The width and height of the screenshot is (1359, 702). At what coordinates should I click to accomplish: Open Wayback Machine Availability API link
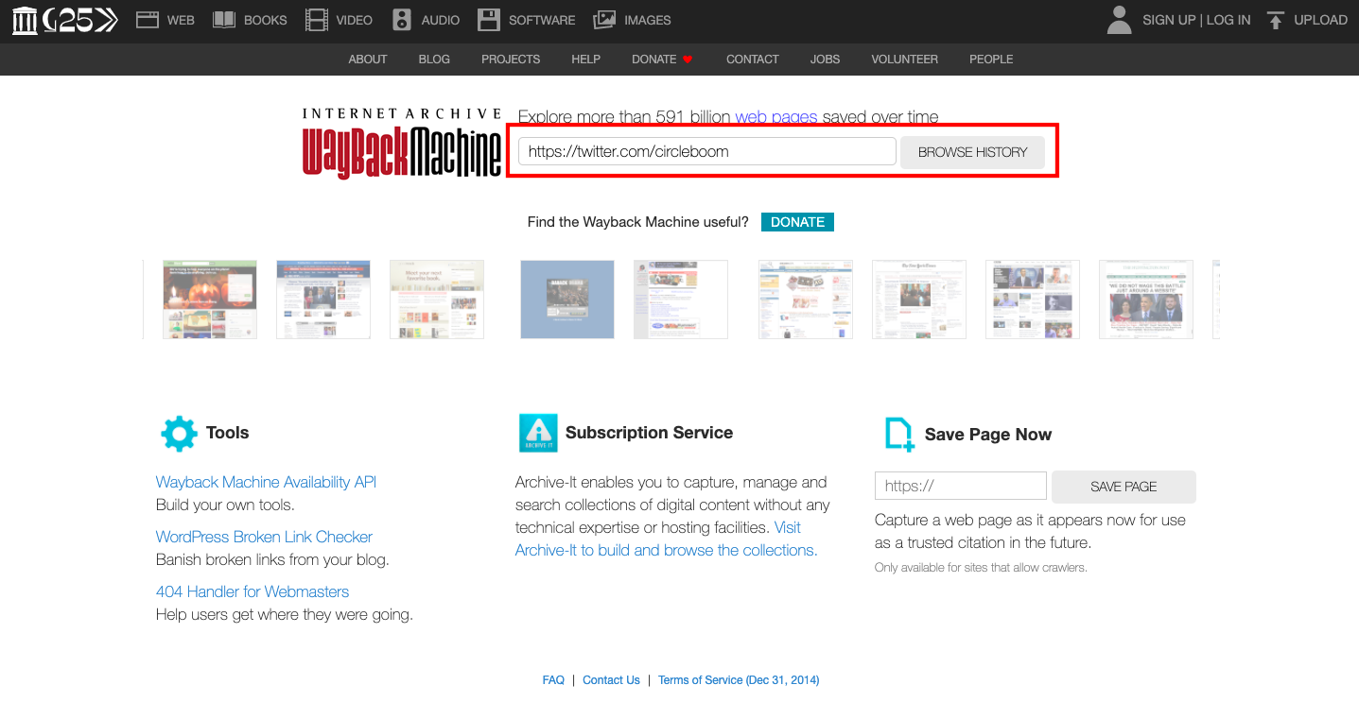266,482
